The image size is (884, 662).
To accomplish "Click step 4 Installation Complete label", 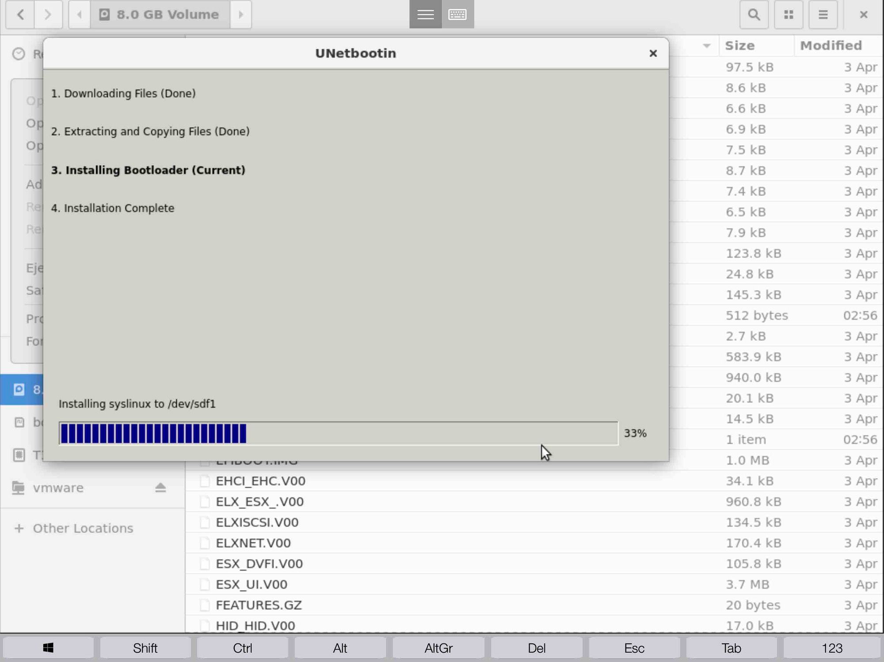I will tap(113, 208).
